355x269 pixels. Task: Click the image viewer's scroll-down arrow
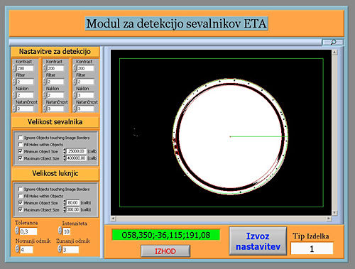coord(334,213)
